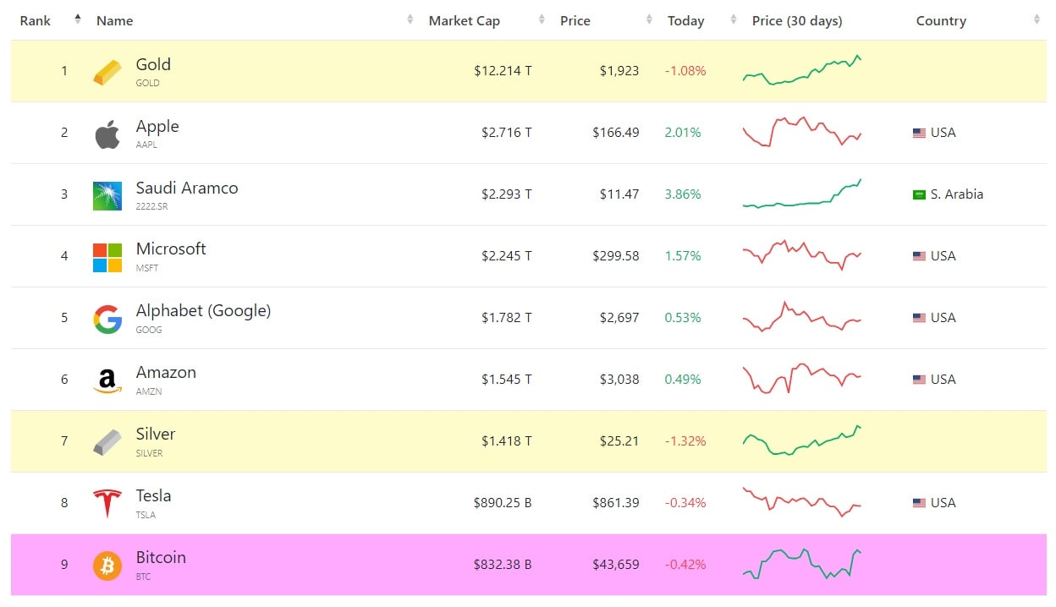Sort by Market Cap column arrows
Screen dimensions: 1056x607
pyautogui.click(x=542, y=20)
